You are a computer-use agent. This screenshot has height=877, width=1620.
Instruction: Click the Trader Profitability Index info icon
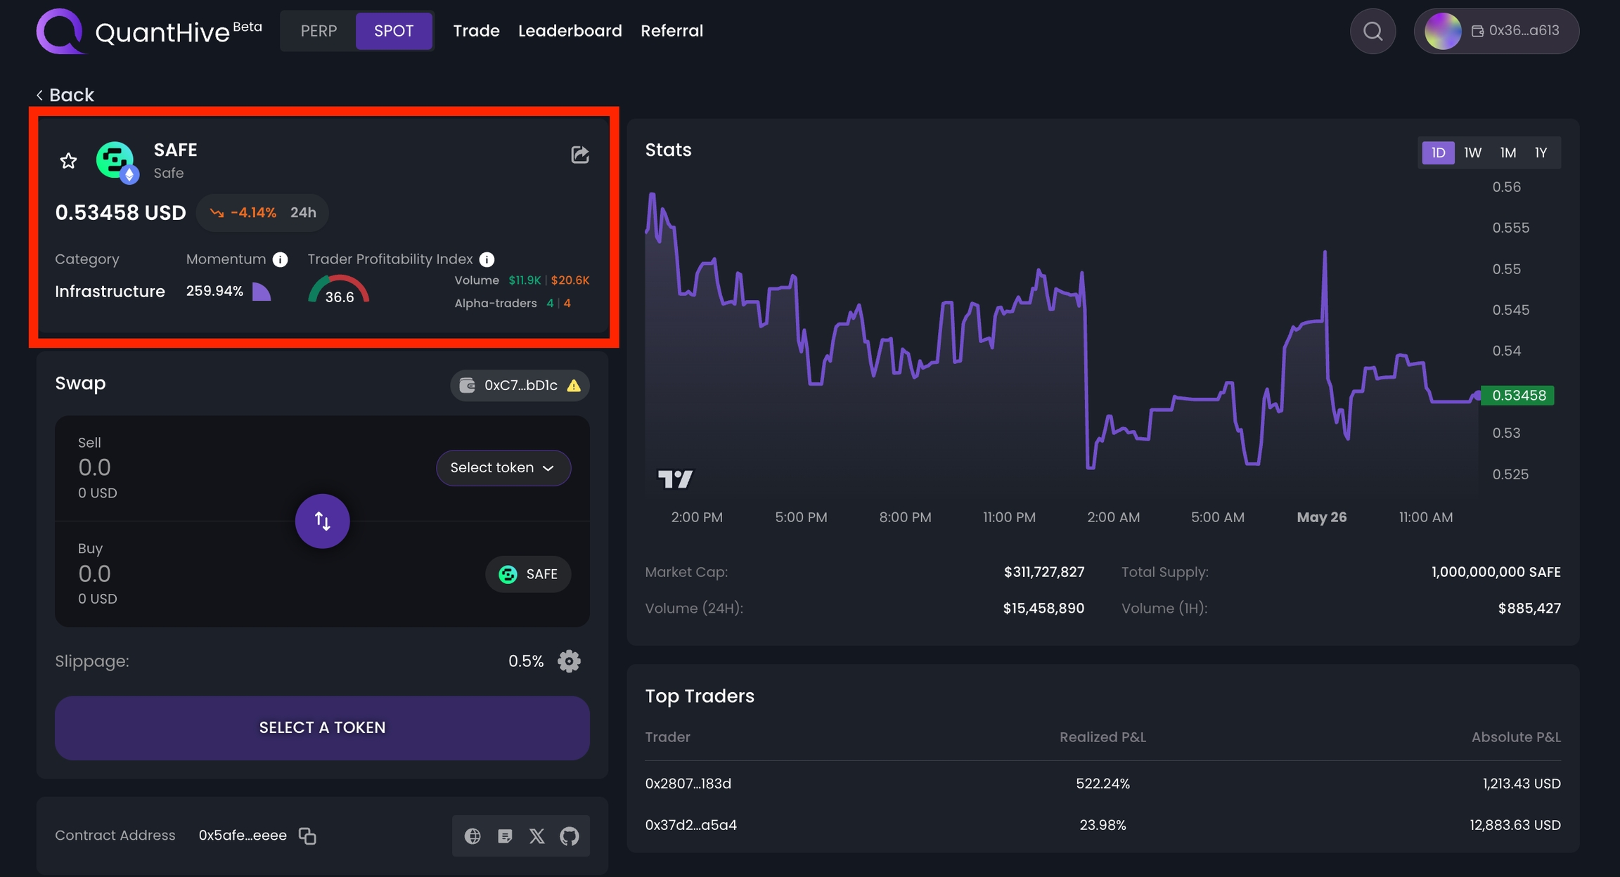click(x=487, y=259)
